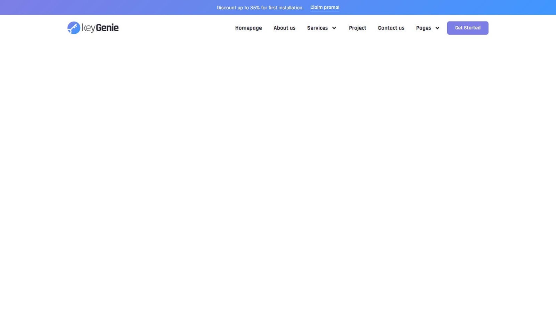Viewport: 556px width, 319px height.
Task: Go to the Homepage nav link
Action: click(x=248, y=28)
